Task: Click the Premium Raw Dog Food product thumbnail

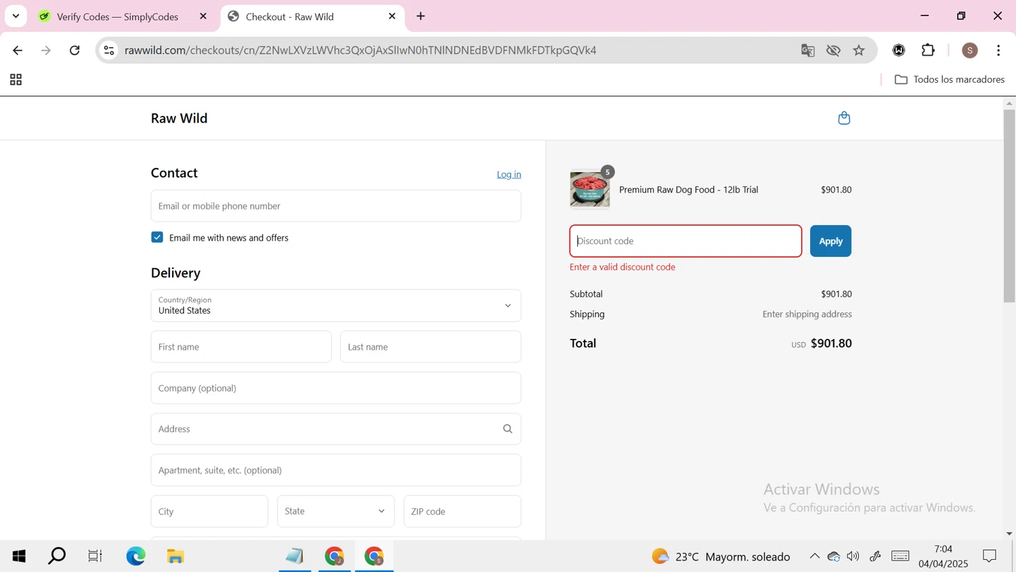Action: click(590, 190)
